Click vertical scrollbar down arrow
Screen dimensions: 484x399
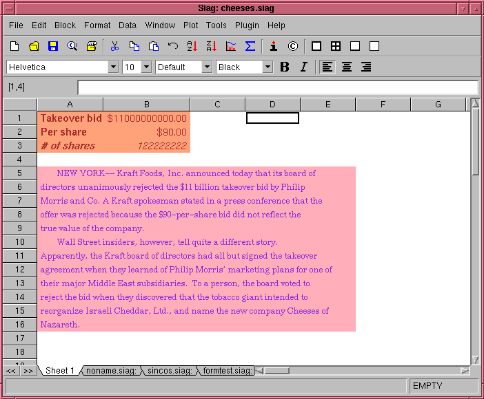point(475,360)
